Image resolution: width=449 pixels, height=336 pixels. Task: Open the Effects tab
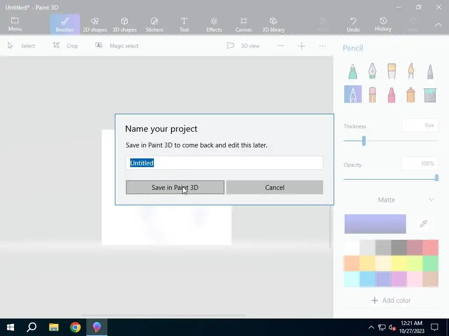coord(214,24)
